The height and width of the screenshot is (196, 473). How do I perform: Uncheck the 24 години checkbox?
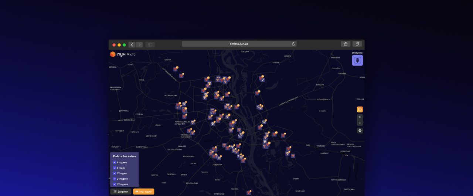(x=115, y=179)
